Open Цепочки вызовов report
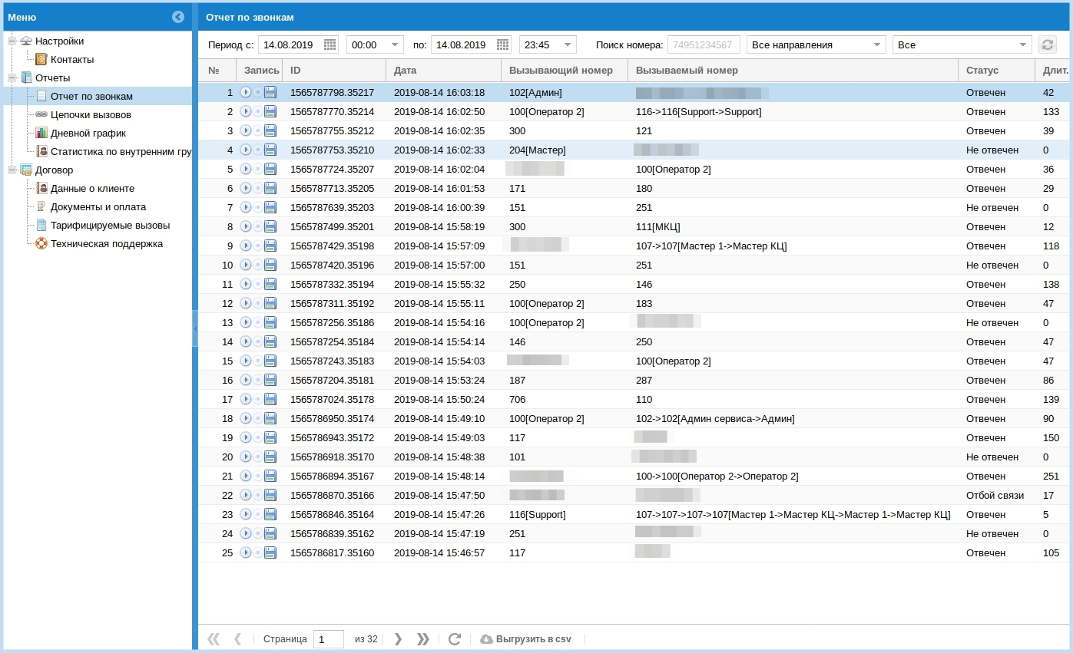1073x653 pixels. [91, 114]
